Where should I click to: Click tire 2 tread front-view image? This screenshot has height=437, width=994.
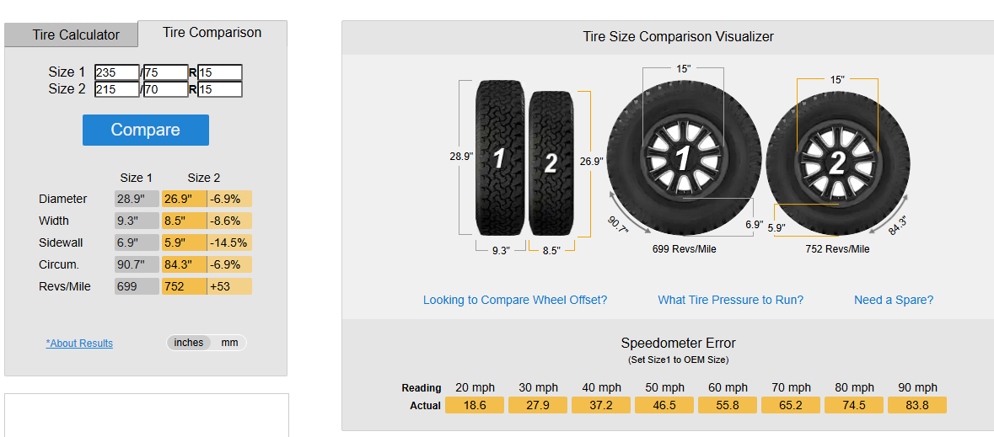coord(551,163)
